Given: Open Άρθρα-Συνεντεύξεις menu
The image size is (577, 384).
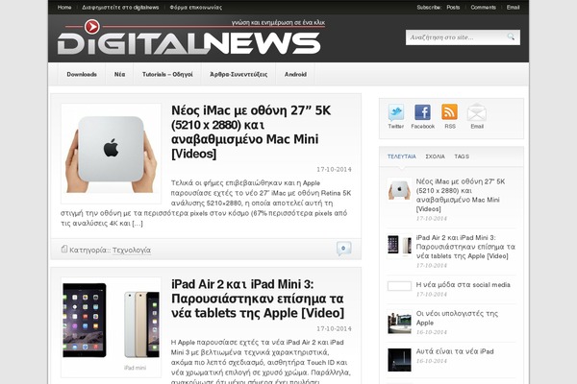Looking at the screenshot, I should coord(238,74).
